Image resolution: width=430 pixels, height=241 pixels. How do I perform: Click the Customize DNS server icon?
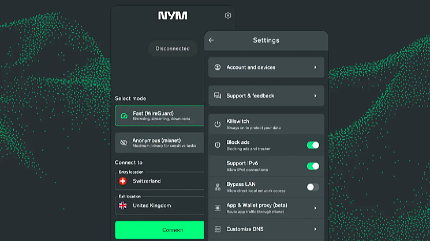(218, 229)
